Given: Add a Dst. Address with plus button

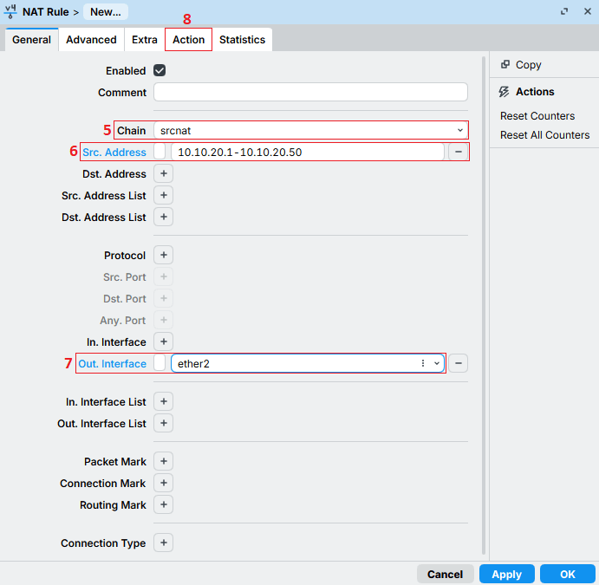Looking at the screenshot, I should (x=164, y=173).
